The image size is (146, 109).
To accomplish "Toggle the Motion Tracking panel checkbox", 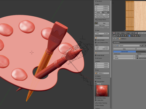I will [x=97, y=103].
